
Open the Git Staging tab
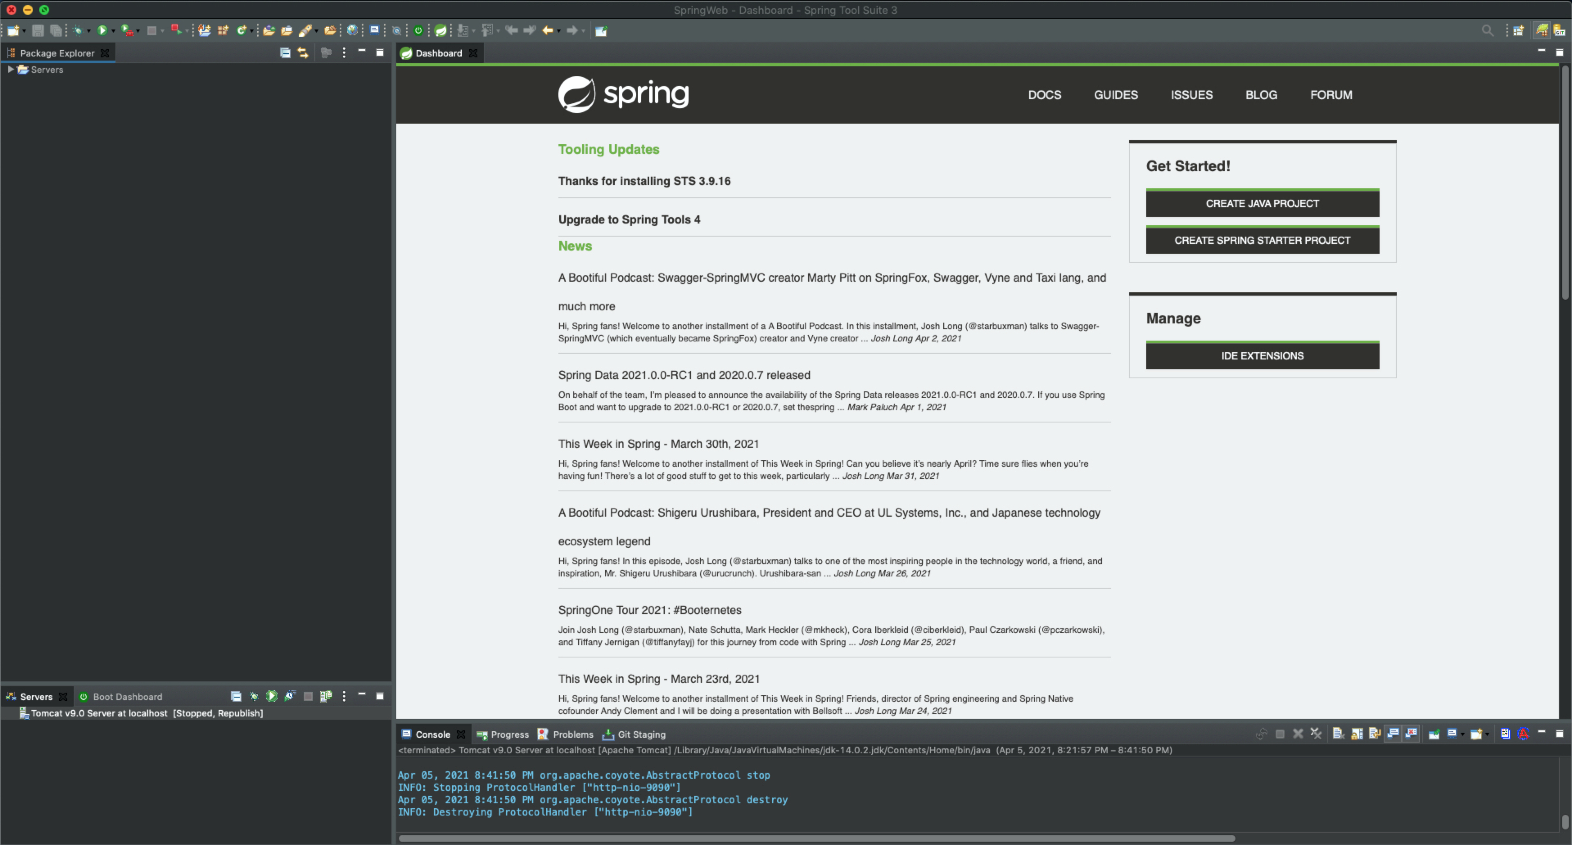(634, 734)
